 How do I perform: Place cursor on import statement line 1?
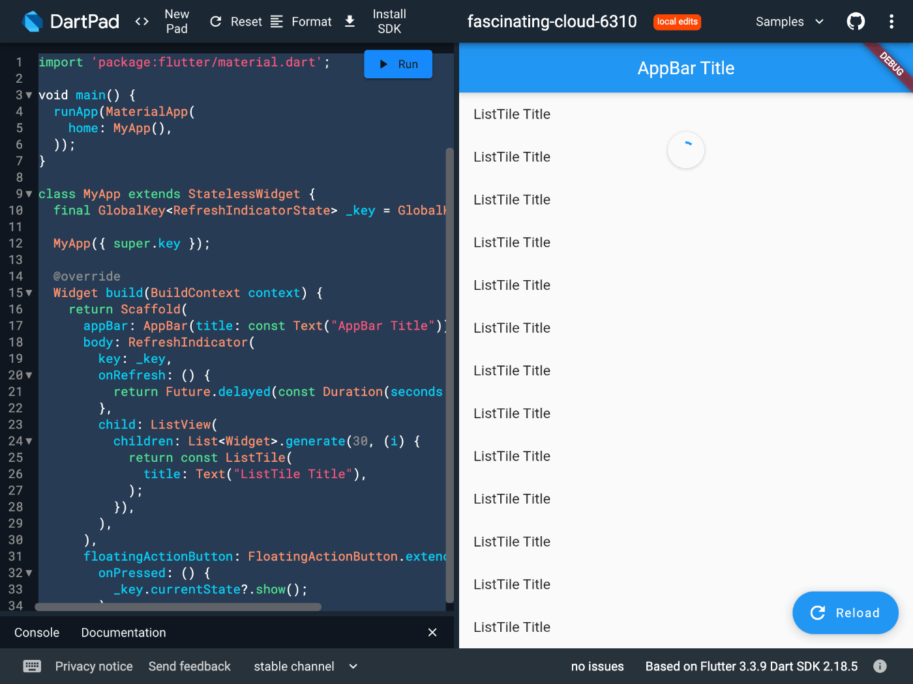185,62
